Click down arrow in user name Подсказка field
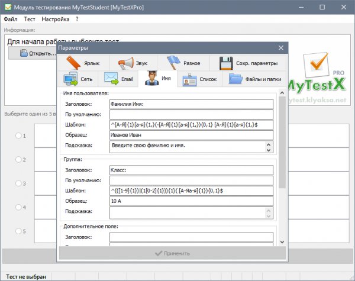This screenshot has height=281, width=355. pyautogui.click(x=269, y=150)
